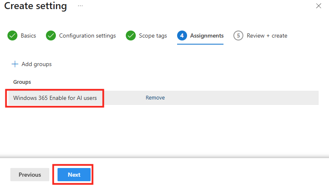Go to the Basics step label

[x=28, y=36]
